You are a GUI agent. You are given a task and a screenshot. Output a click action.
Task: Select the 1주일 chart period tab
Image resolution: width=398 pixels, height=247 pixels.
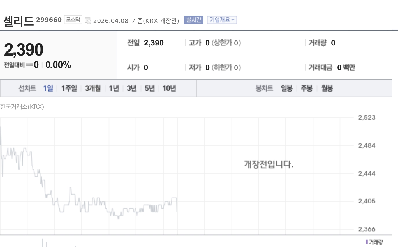pos(69,88)
